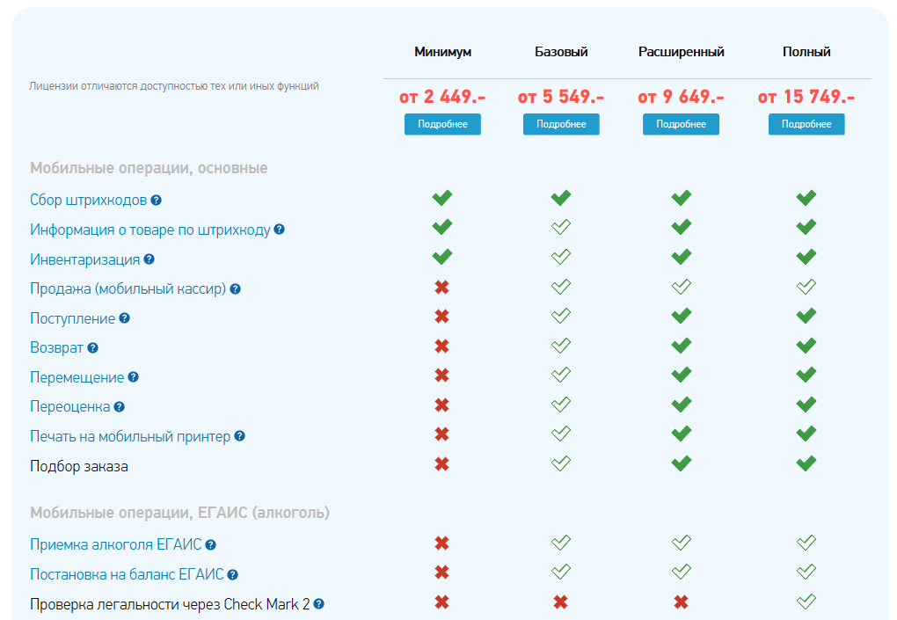This screenshot has width=897, height=620.
Task: Open Подробнее for Базовый license
Action: click(x=561, y=124)
